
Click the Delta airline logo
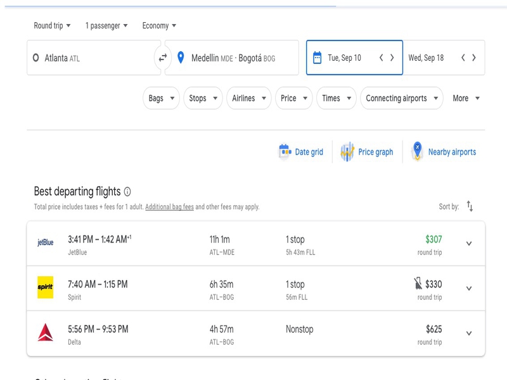coord(45,332)
